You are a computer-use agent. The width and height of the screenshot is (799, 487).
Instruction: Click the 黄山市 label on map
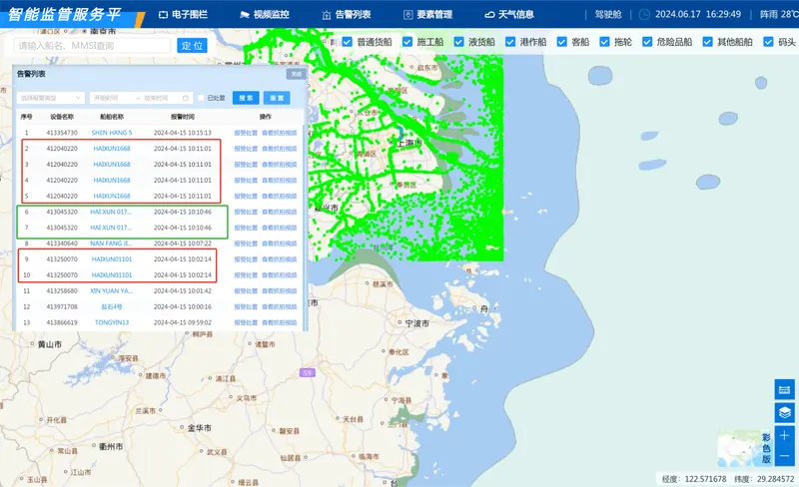49,344
